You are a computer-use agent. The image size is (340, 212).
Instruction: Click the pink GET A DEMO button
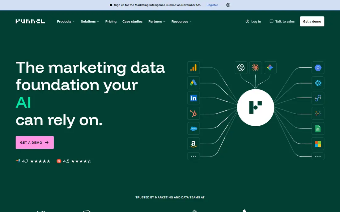(35, 142)
